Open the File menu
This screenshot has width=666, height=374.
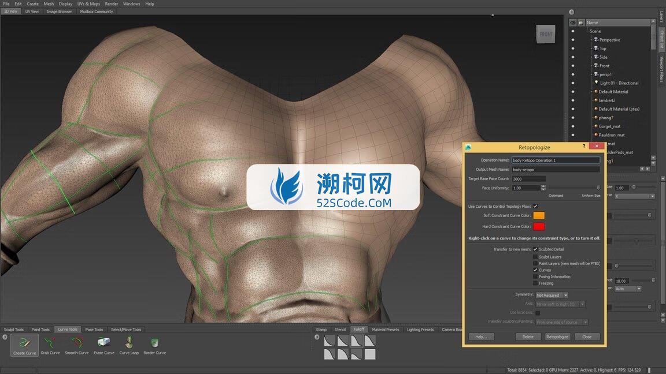point(6,4)
